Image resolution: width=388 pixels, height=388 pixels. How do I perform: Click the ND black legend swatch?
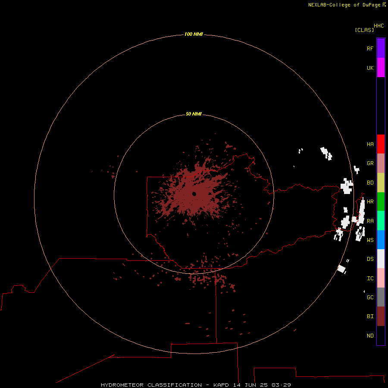coord(381,335)
